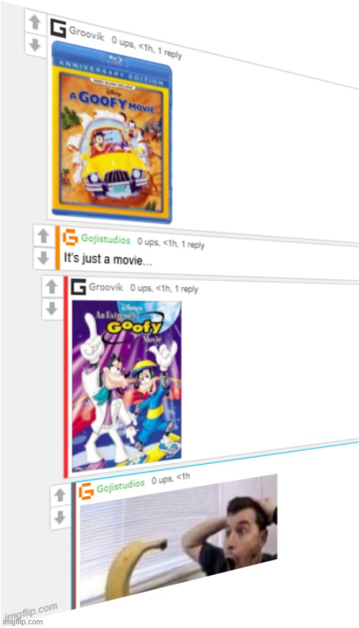Downvote Groovik's Extremely Goofy Movie comment
This screenshot has height=628, width=359.
click(x=52, y=308)
